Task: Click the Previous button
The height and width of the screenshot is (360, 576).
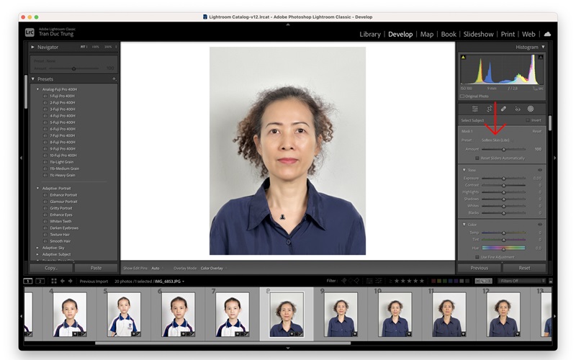Action: [480, 268]
